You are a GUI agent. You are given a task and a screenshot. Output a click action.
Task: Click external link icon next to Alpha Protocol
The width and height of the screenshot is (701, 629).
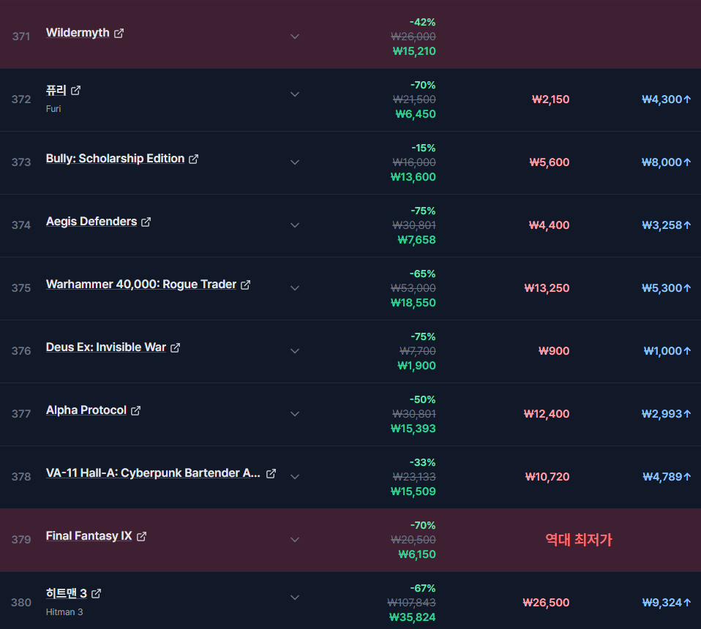pos(135,410)
